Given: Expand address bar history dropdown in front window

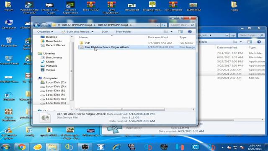Looking at the screenshot, I should [157, 25].
